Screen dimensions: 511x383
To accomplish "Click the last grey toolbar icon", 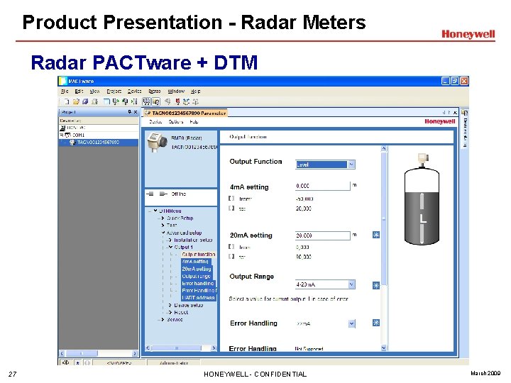I will [195, 101].
